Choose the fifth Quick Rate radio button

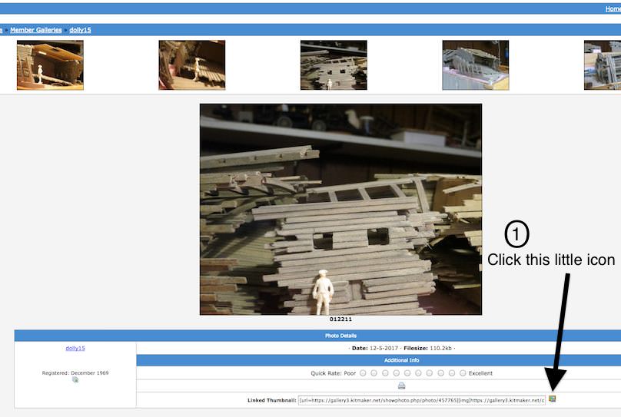pos(407,373)
